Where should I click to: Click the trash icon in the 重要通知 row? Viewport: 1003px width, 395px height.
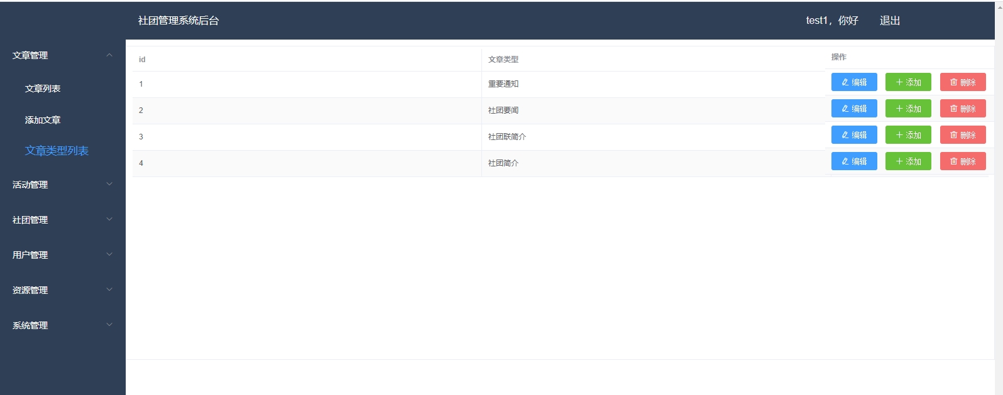click(x=954, y=82)
